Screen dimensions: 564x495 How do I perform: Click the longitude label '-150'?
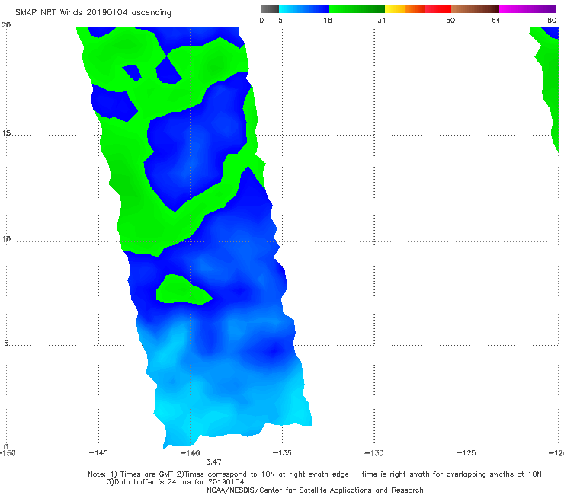pos(8,453)
